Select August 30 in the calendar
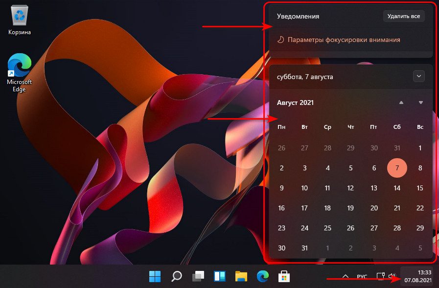The width and height of the screenshot is (439, 288). tap(281, 248)
